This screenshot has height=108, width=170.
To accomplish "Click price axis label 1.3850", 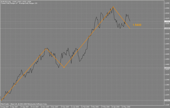I will click(167, 85).
